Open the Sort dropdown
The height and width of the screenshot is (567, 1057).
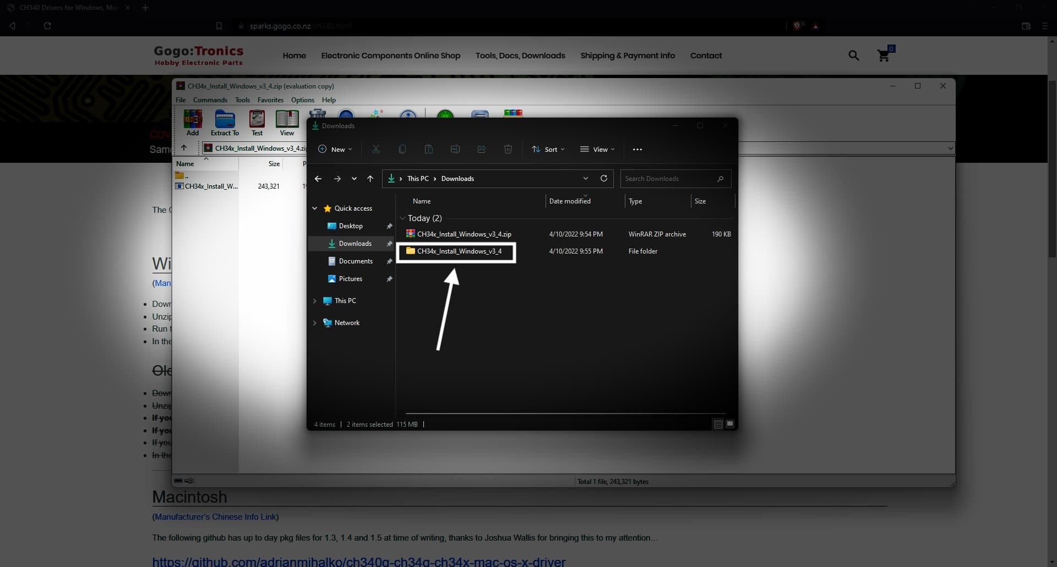click(548, 149)
